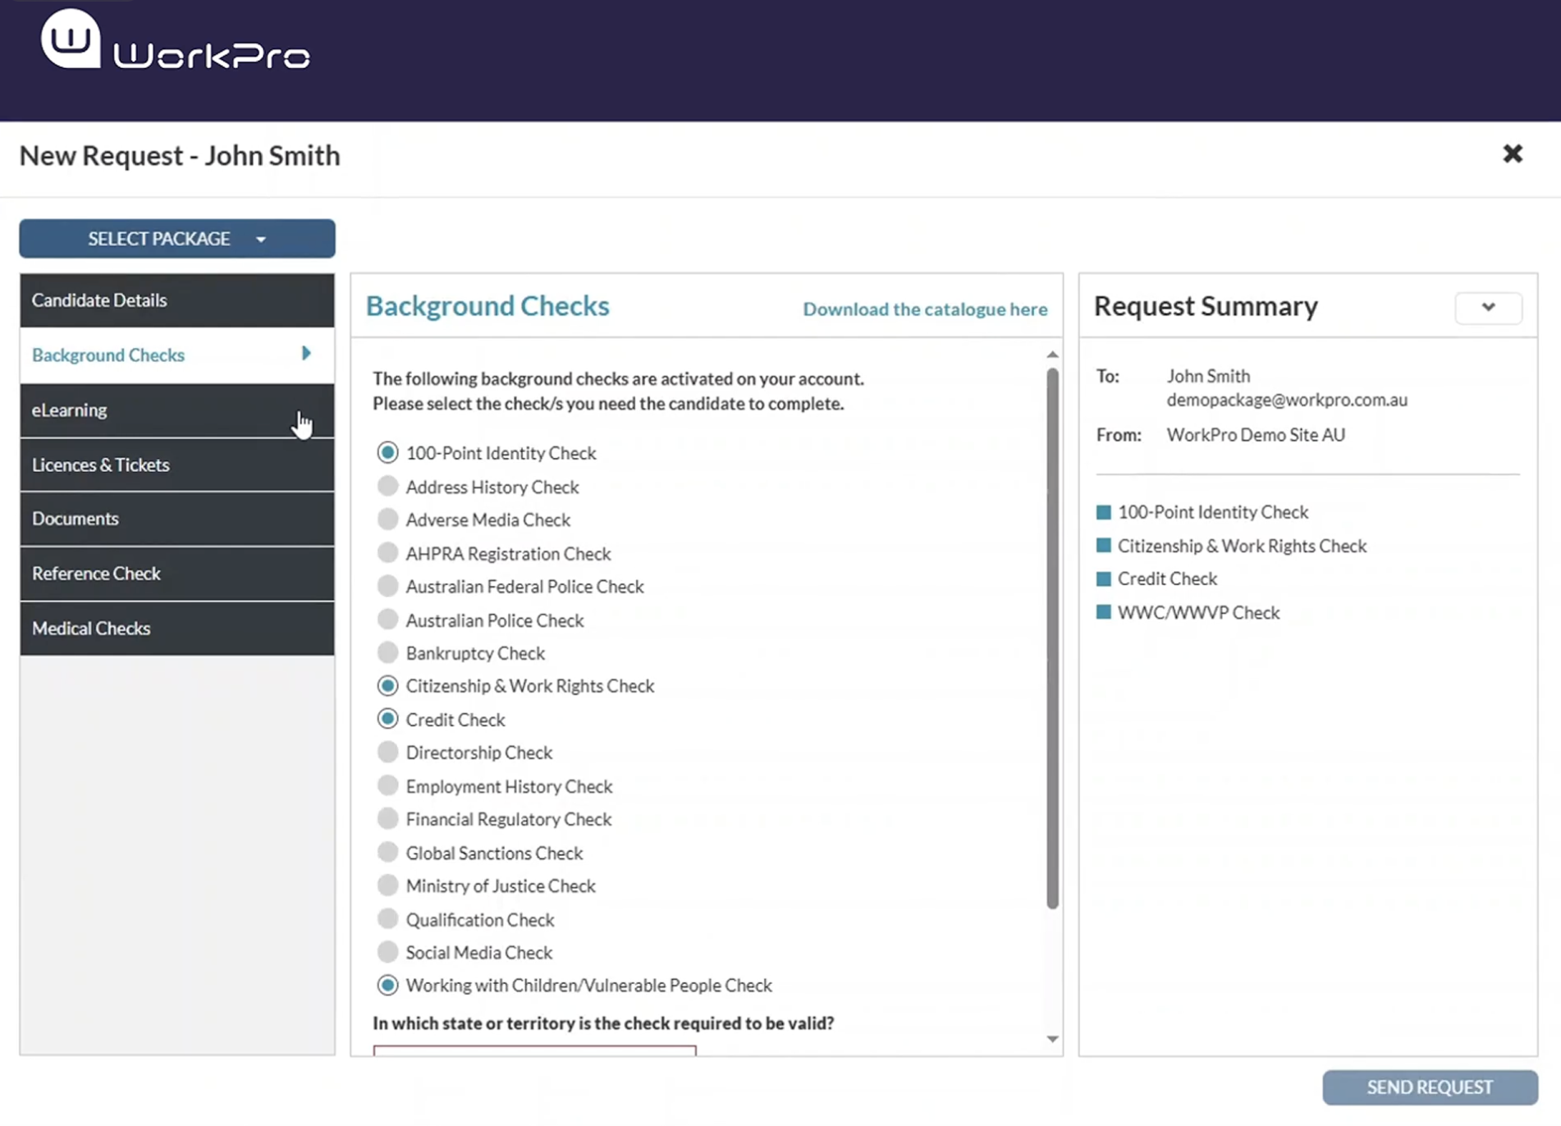Click the checks list scroll down arrow
Screen dimensions: 1561x1126
tap(1052, 1040)
